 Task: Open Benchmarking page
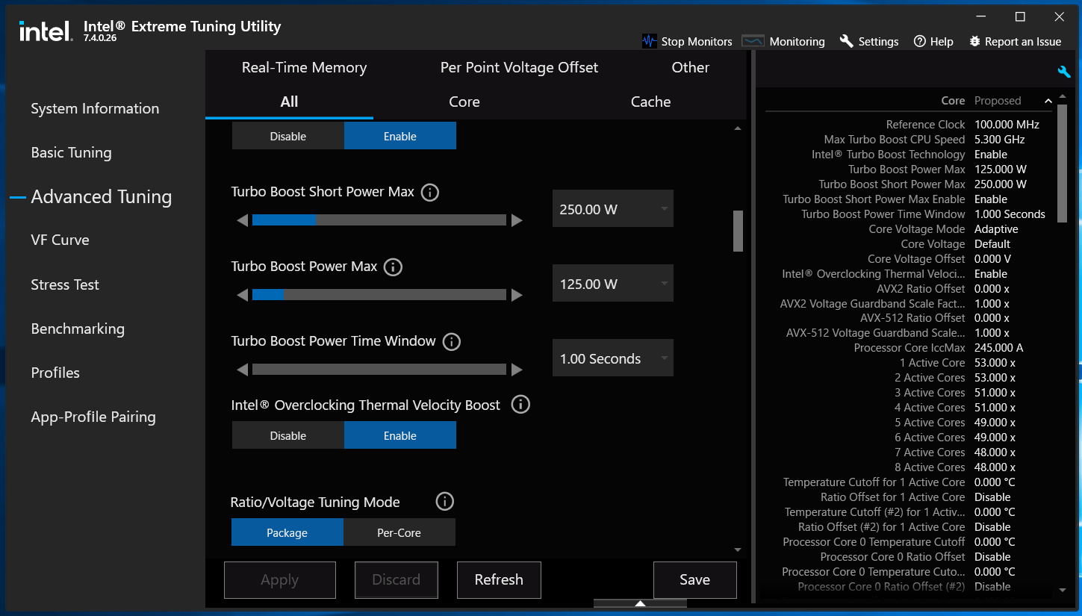click(x=78, y=329)
